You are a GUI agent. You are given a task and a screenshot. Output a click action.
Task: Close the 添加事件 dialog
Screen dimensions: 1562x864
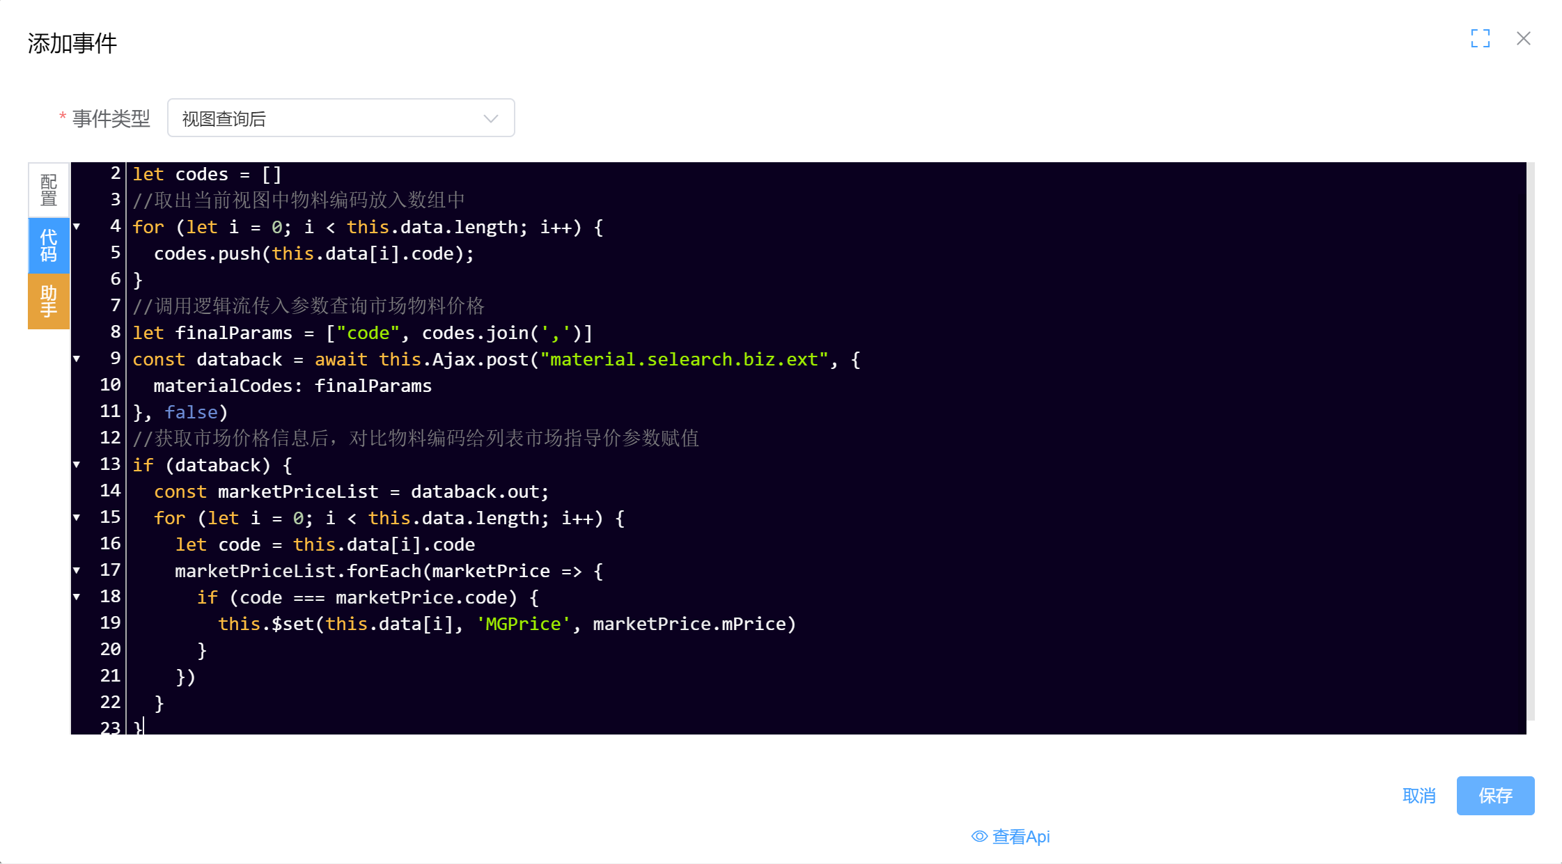(x=1523, y=38)
